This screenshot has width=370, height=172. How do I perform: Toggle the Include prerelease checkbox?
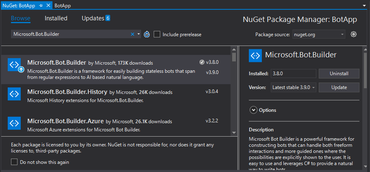157,35
